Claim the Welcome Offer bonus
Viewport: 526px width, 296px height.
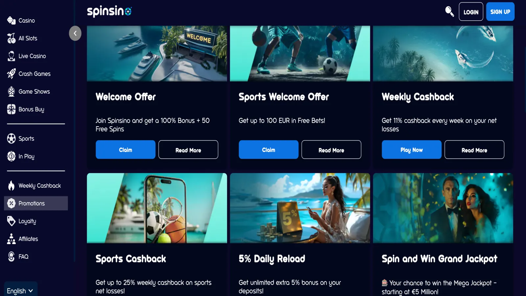[126, 150]
